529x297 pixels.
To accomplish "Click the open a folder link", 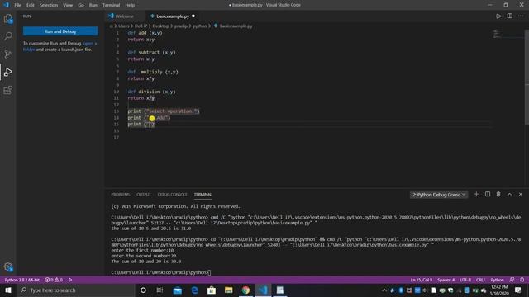I will coord(60,46).
